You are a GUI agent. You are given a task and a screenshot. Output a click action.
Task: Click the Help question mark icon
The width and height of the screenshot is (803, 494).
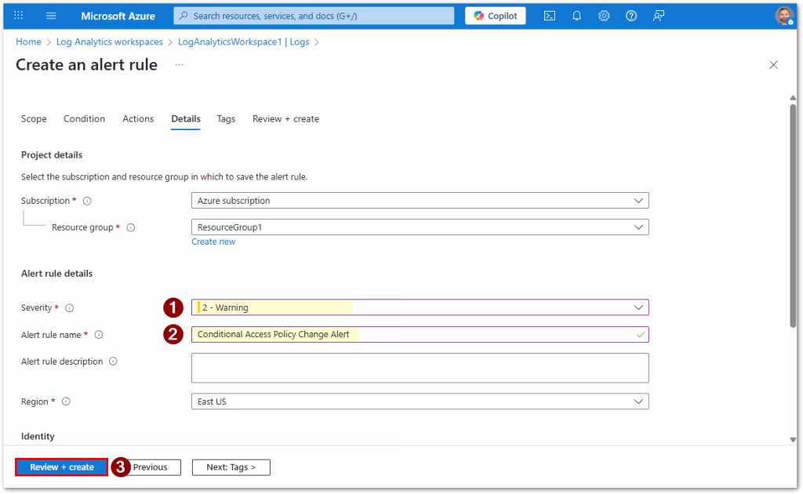(x=631, y=16)
